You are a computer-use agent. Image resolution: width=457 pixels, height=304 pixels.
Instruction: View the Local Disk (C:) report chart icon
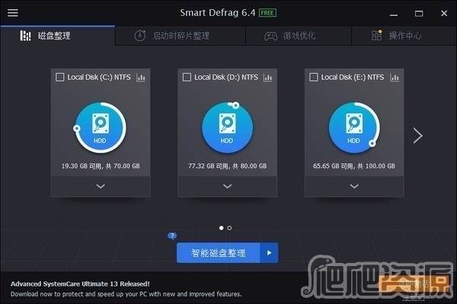(141, 78)
